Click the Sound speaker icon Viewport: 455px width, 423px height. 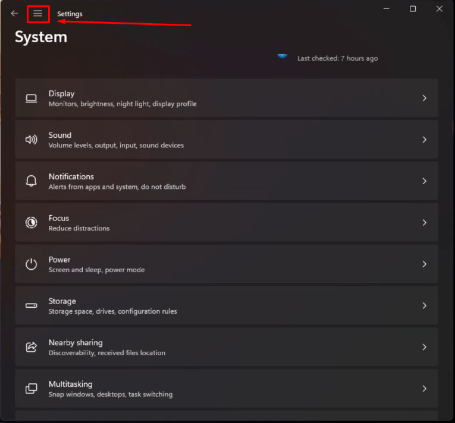(32, 140)
